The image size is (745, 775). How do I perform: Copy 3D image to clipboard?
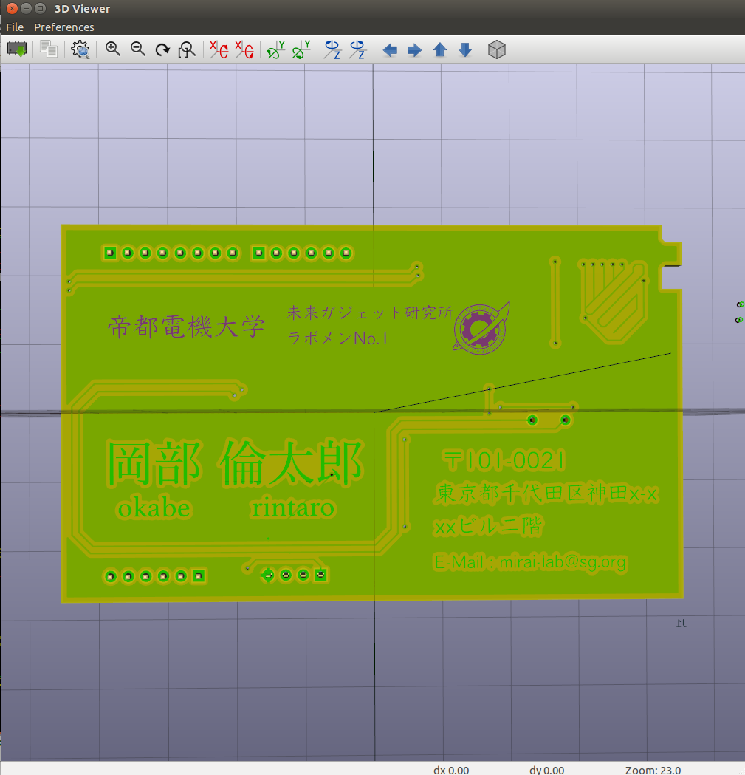point(48,49)
